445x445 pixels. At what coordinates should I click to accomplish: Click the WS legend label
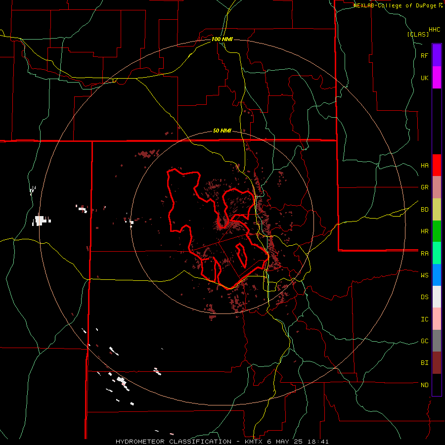(x=424, y=275)
